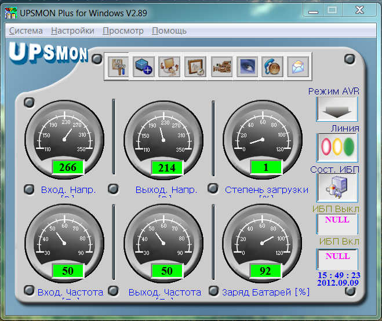
Task: Close the UPSMON Plus window
Action: pyautogui.click(x=359, y=10)
